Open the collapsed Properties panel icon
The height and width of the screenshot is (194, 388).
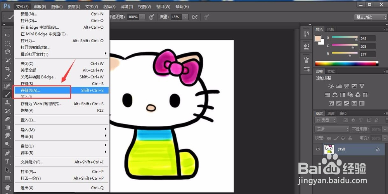[x=307, y=47]
